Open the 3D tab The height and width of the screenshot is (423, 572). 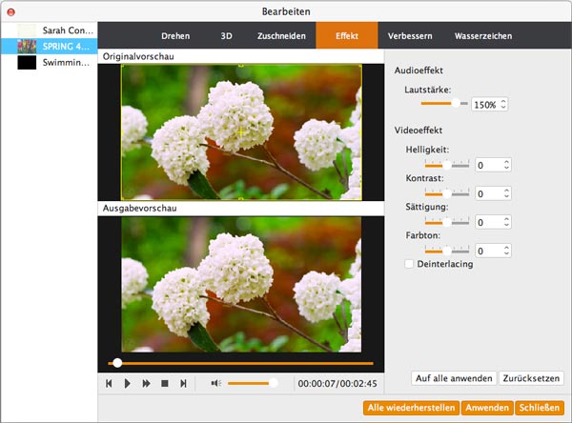coord(226,36)
